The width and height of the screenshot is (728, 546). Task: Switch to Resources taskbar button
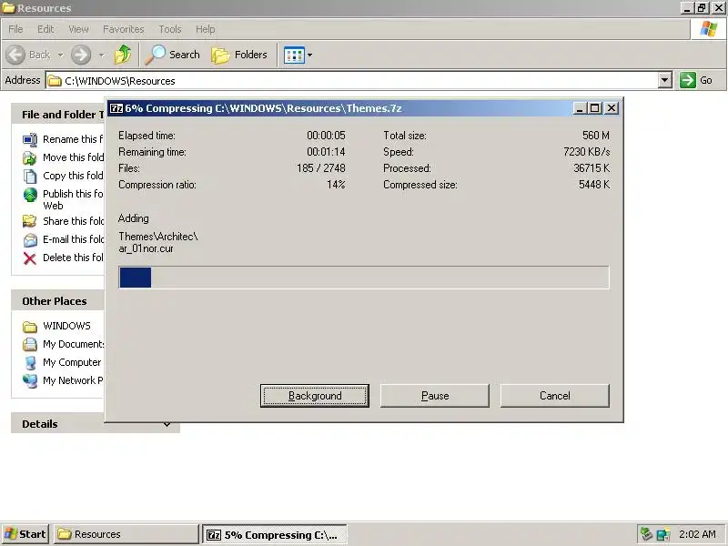click(126, 534)
